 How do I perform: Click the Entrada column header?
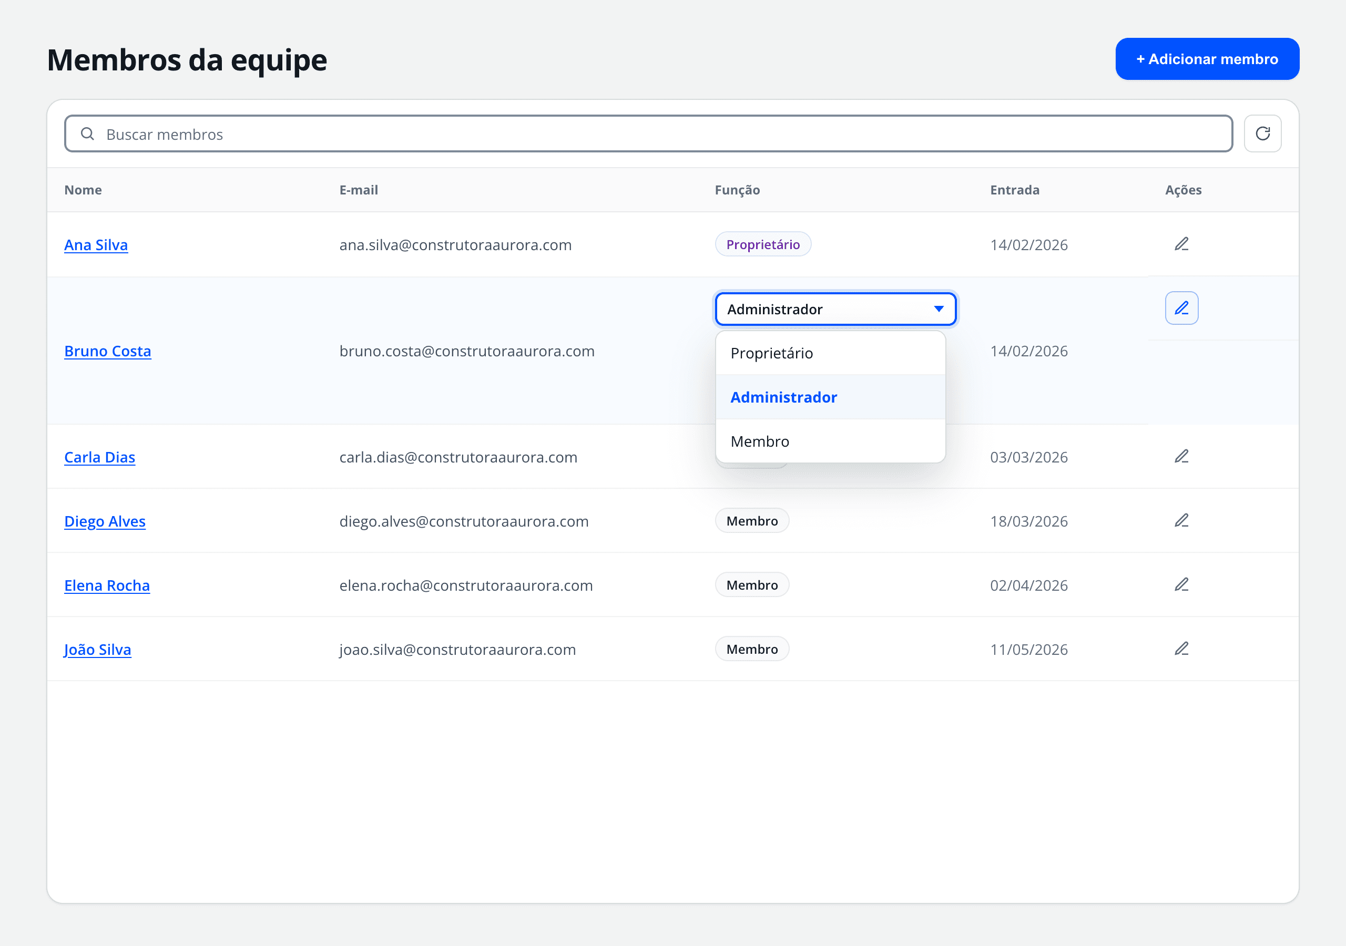click(1015, 190)
